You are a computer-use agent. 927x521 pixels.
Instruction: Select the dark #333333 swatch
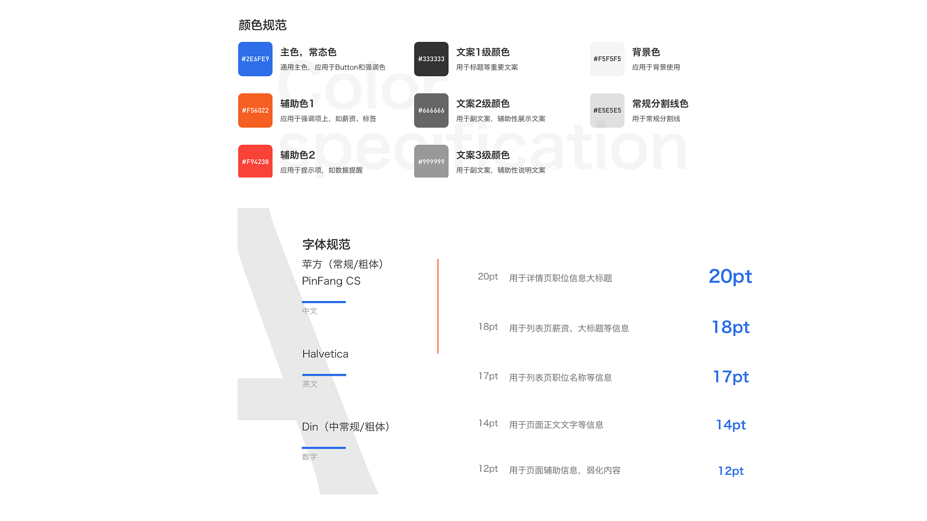(431, 59)
